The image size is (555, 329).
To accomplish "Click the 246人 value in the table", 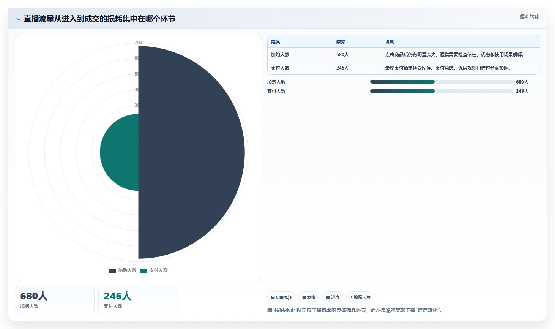I will click(x=342, y=68).
